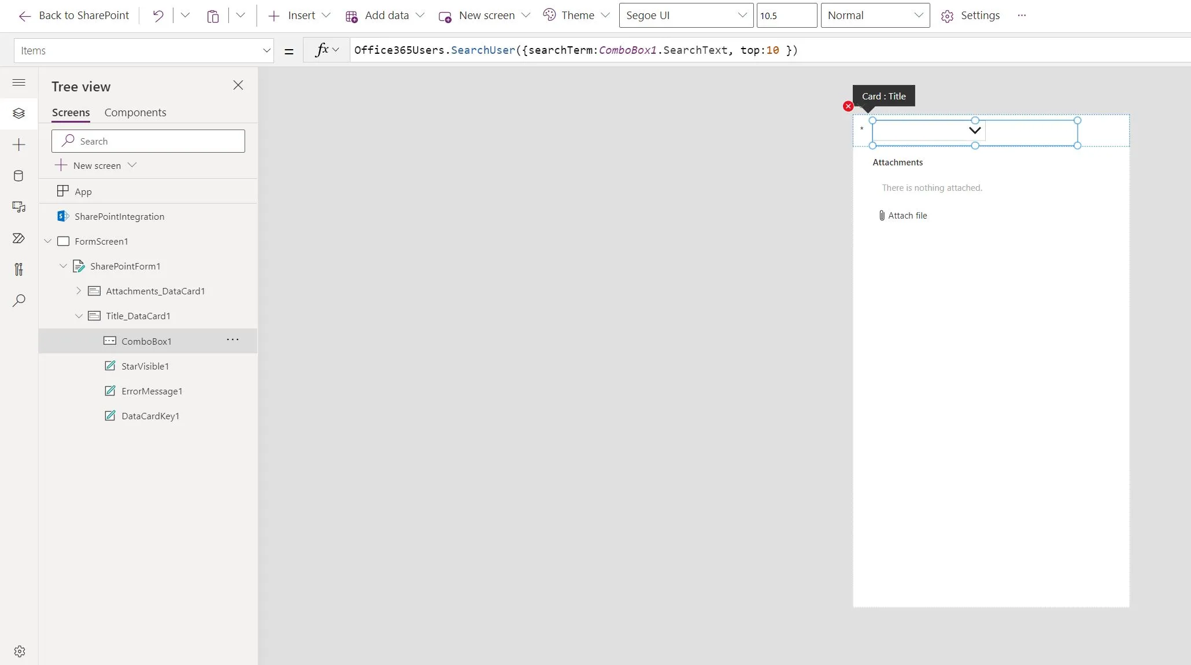Click the Insert plus icon in sidebar
Image resolution: width=1191 pixels, height=665 pixels.
[19, 145]
